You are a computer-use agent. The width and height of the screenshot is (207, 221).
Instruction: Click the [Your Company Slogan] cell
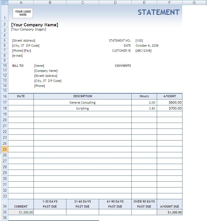(28, 29)
